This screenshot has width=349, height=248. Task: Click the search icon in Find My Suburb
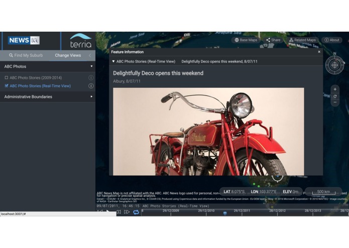pyautogui.click(x=11, y=55)
